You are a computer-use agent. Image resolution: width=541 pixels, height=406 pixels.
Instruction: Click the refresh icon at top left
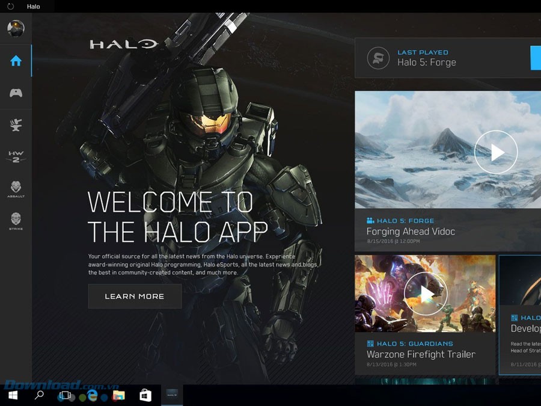click(x=11, y=6)
